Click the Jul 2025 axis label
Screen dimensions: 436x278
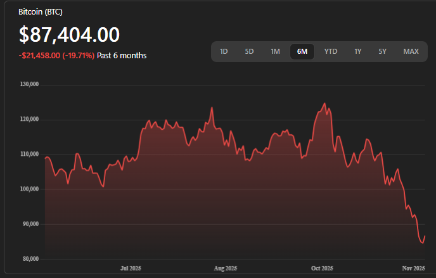click(x=131, y=269)
